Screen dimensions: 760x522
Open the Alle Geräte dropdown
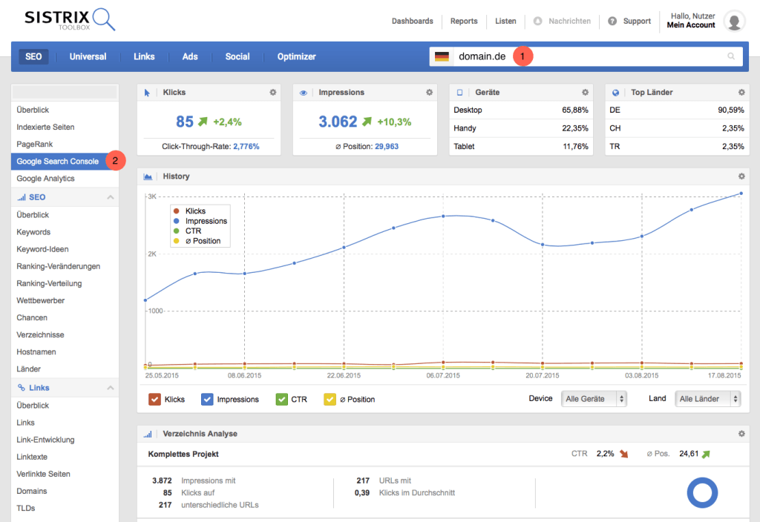[594, 398]
